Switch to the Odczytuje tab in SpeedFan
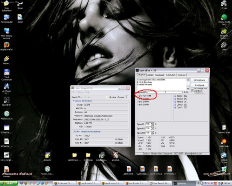Viewport: 232px width, 186px height. (x=141, y=75)
